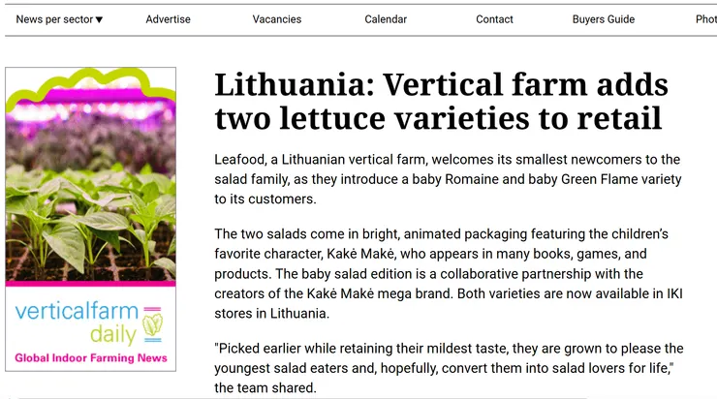Click the Lithuania vertical farm headline

441,101
